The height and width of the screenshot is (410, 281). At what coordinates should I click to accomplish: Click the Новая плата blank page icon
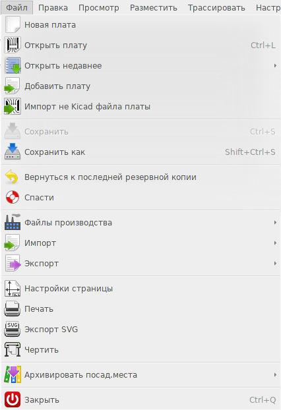pyautogui.click(x=13, y=25)
